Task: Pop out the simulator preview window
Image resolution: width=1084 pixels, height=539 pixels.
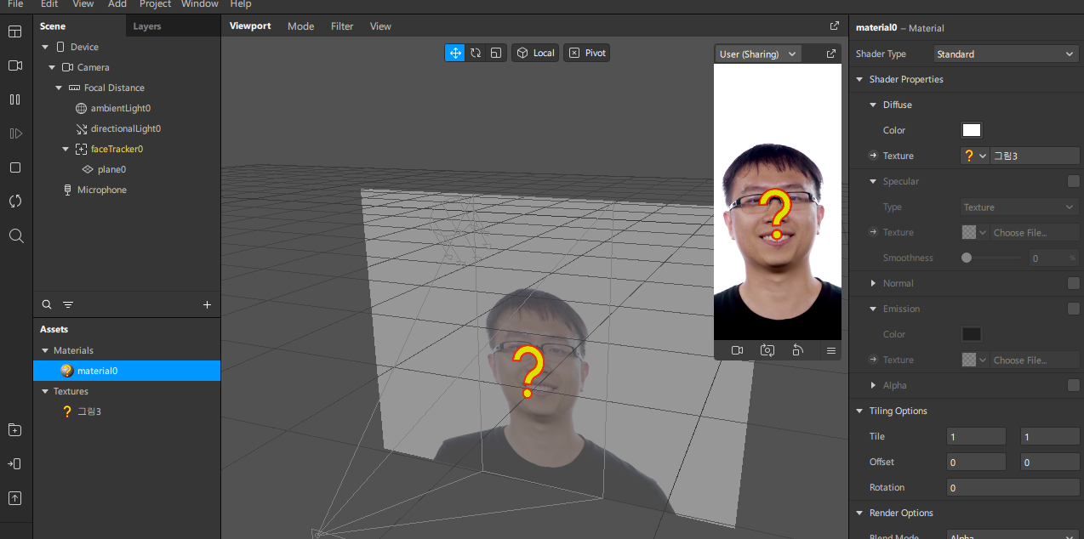Action: [831, 54]
